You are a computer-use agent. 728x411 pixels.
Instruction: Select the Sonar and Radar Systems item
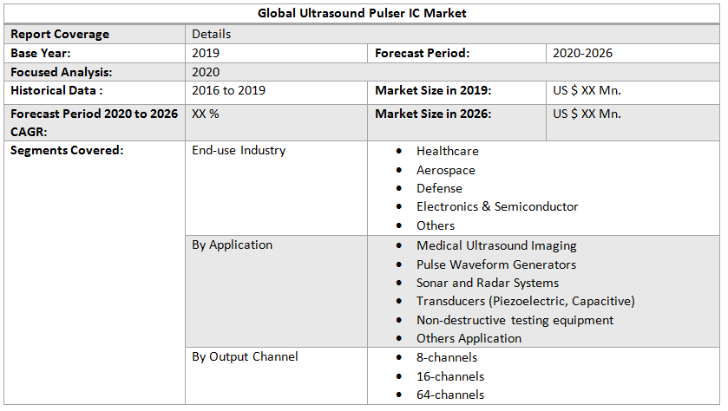[487, 283]
